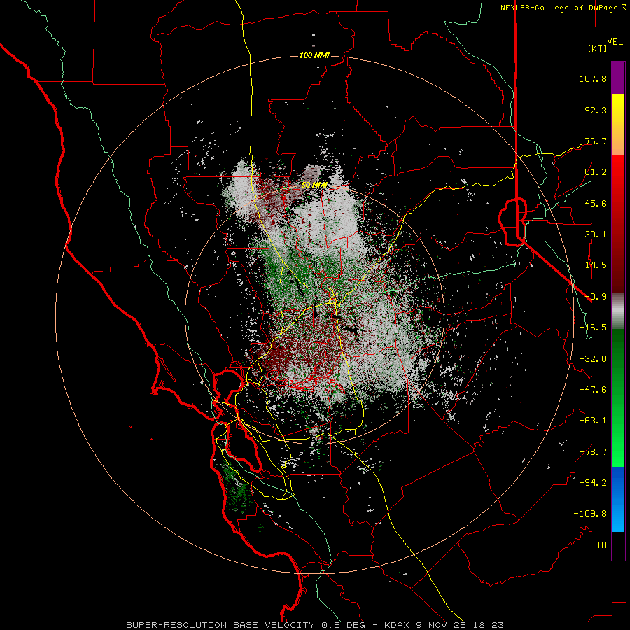Select the 45.6 legend value
Screen dimensions: 630x630
click(596, 203)
